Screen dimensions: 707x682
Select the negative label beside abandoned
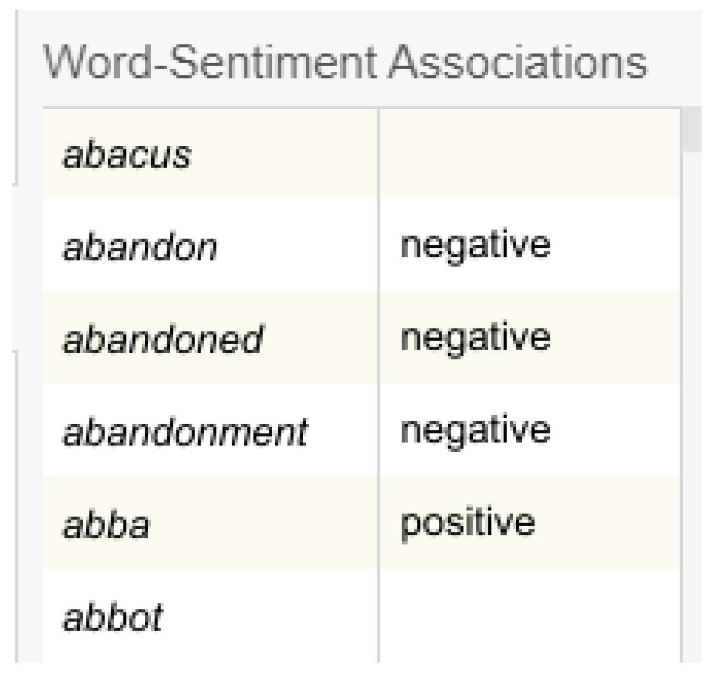[475, 338]
